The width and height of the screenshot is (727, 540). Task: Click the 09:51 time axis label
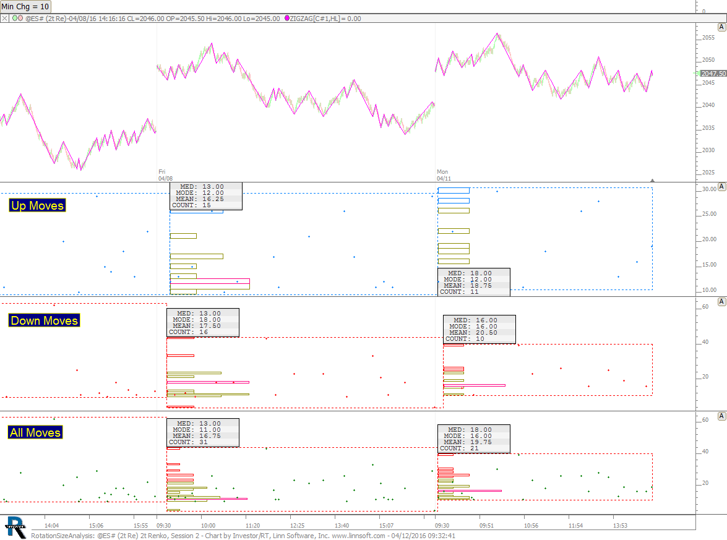click(x=486, y=526)
